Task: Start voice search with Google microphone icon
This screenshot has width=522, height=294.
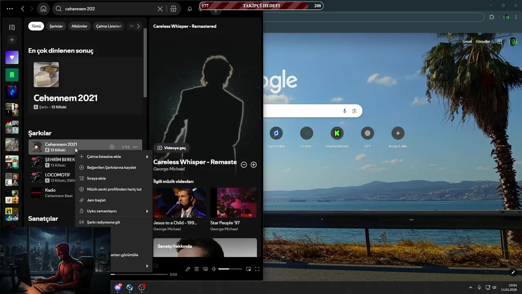Action: (x=345, y=111)
